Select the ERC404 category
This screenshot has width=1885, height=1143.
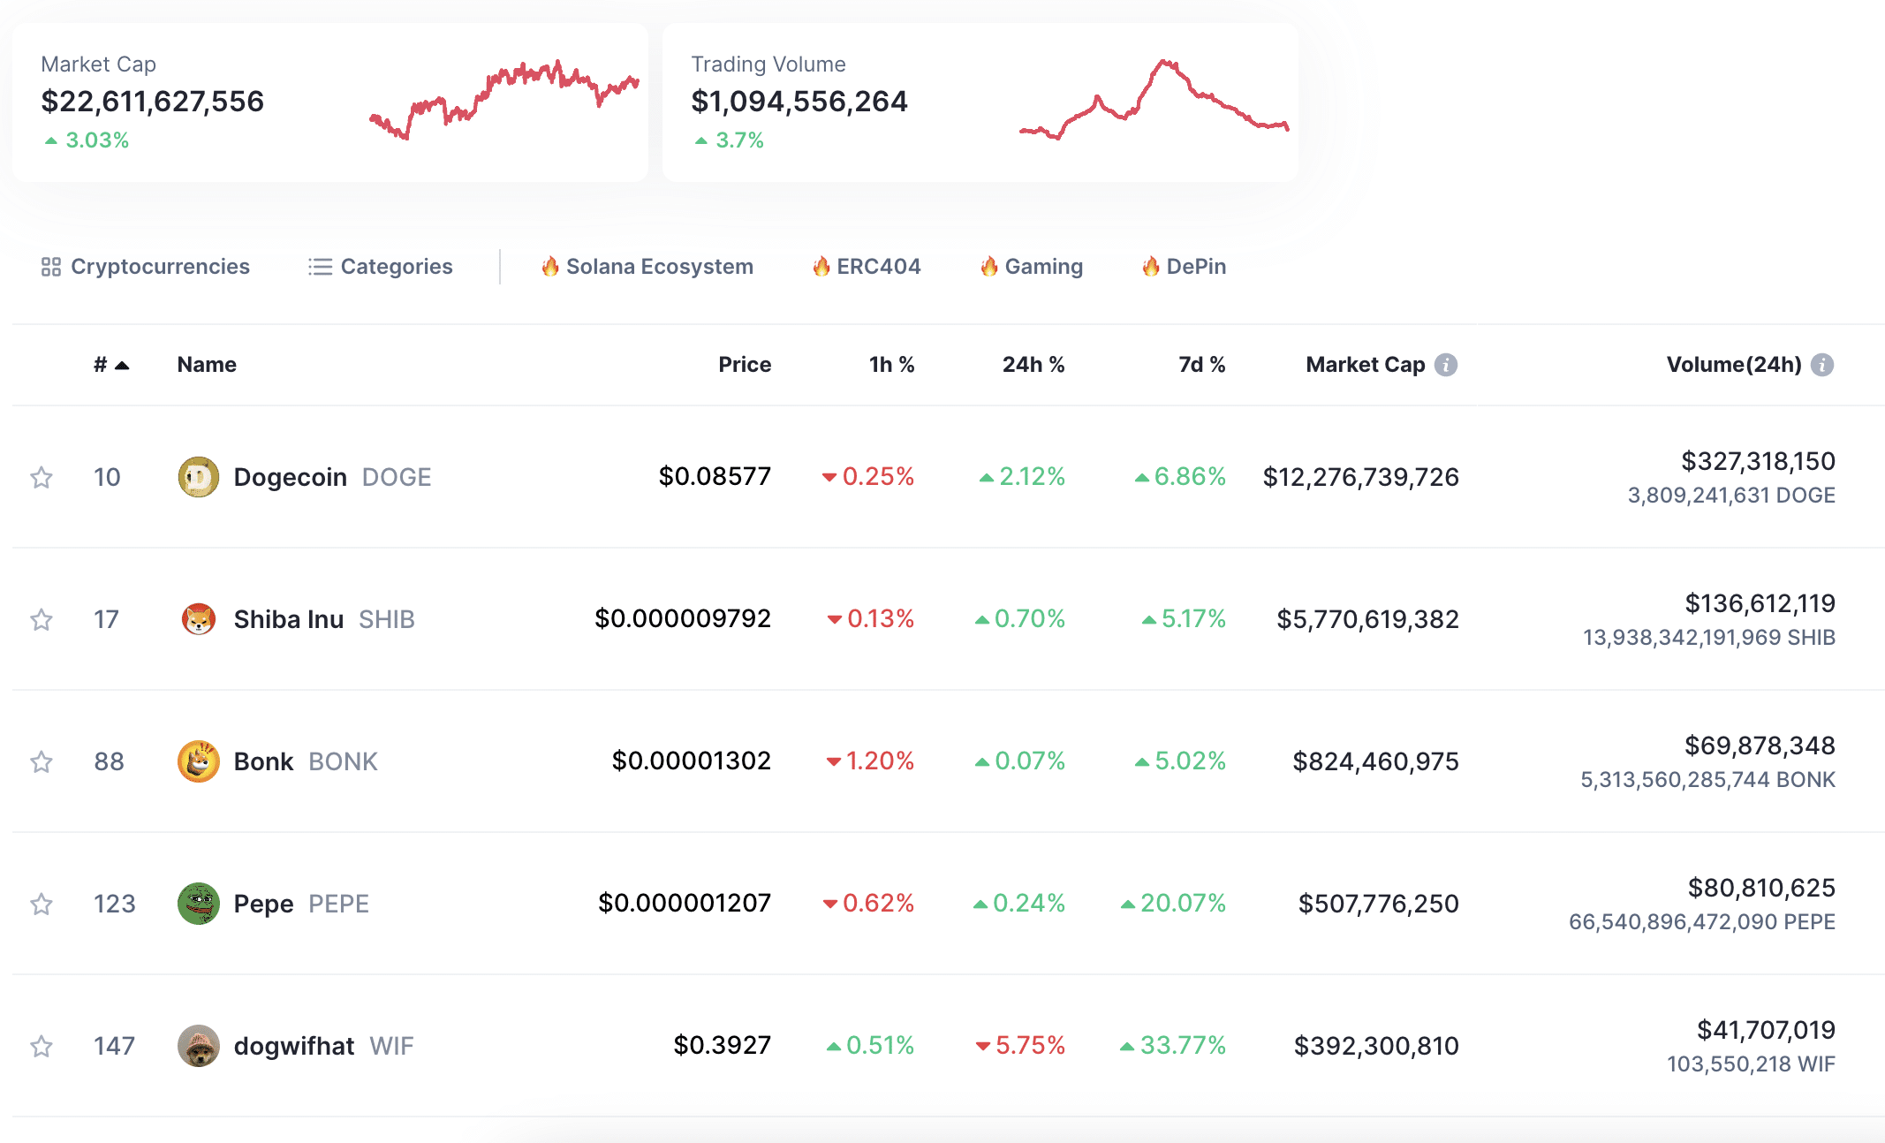[x=867, y=267]
